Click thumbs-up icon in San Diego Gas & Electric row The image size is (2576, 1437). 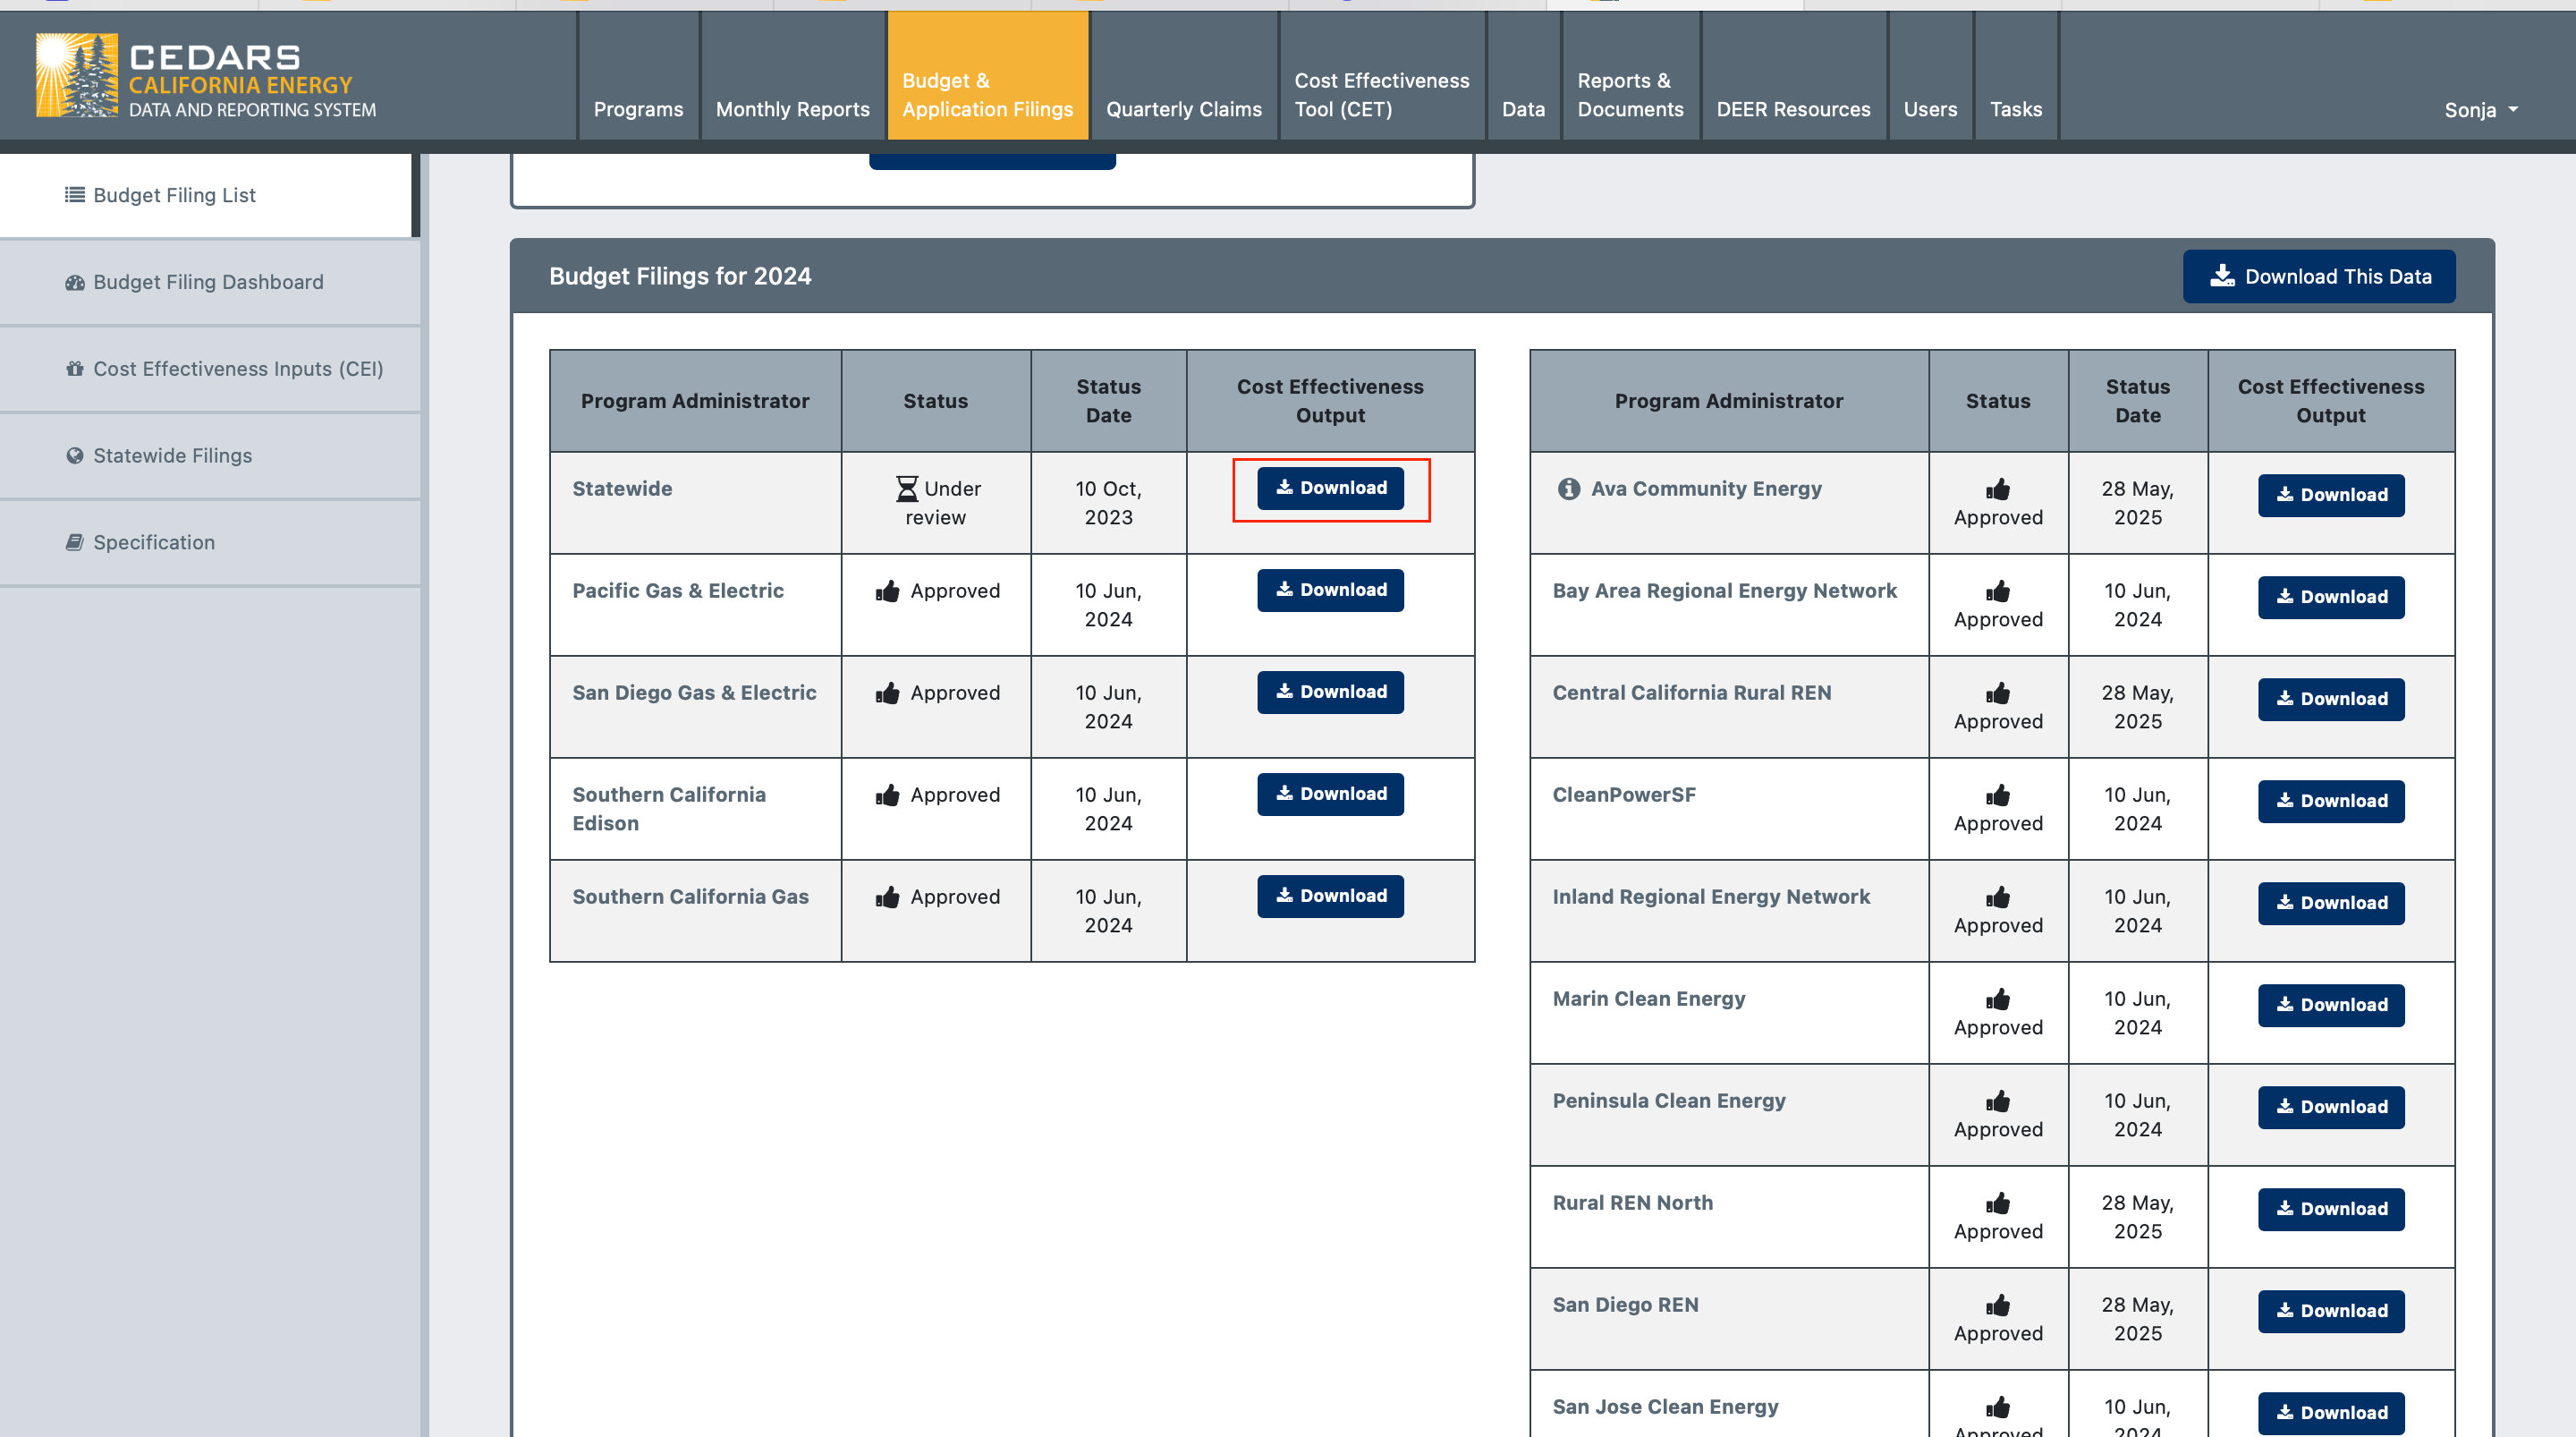tap(887, 693)
